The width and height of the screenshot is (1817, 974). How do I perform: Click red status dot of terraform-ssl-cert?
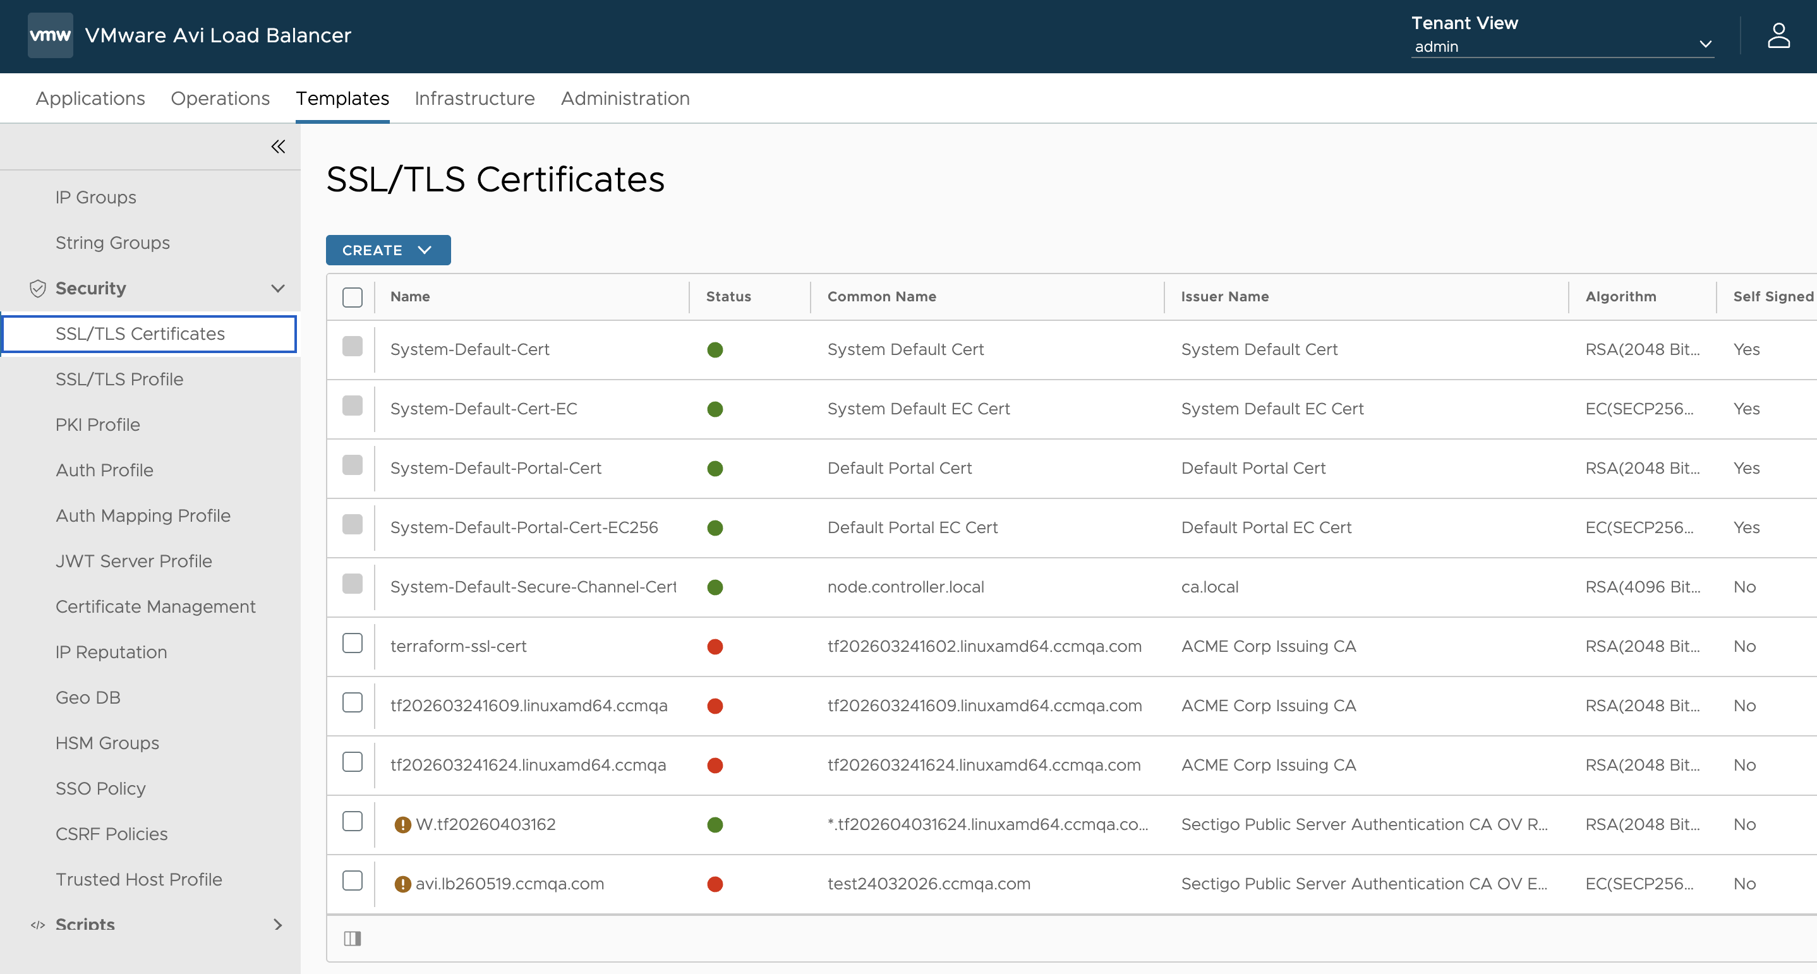715,647
